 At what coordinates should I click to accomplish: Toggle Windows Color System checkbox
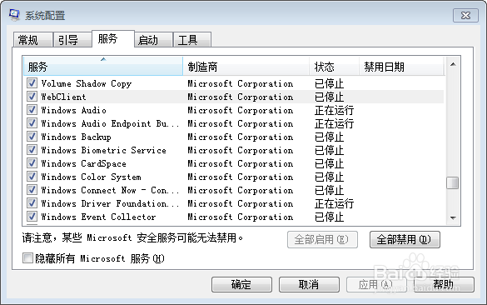32,177
